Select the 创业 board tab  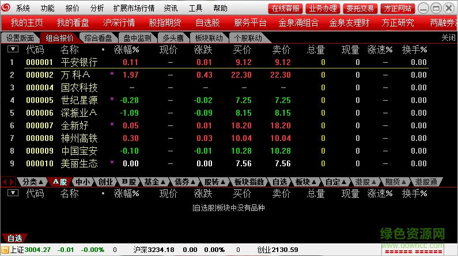click(106, 182)
